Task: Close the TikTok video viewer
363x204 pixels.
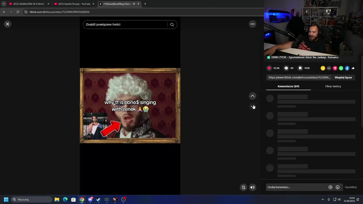Action: (x=8, y=24)
